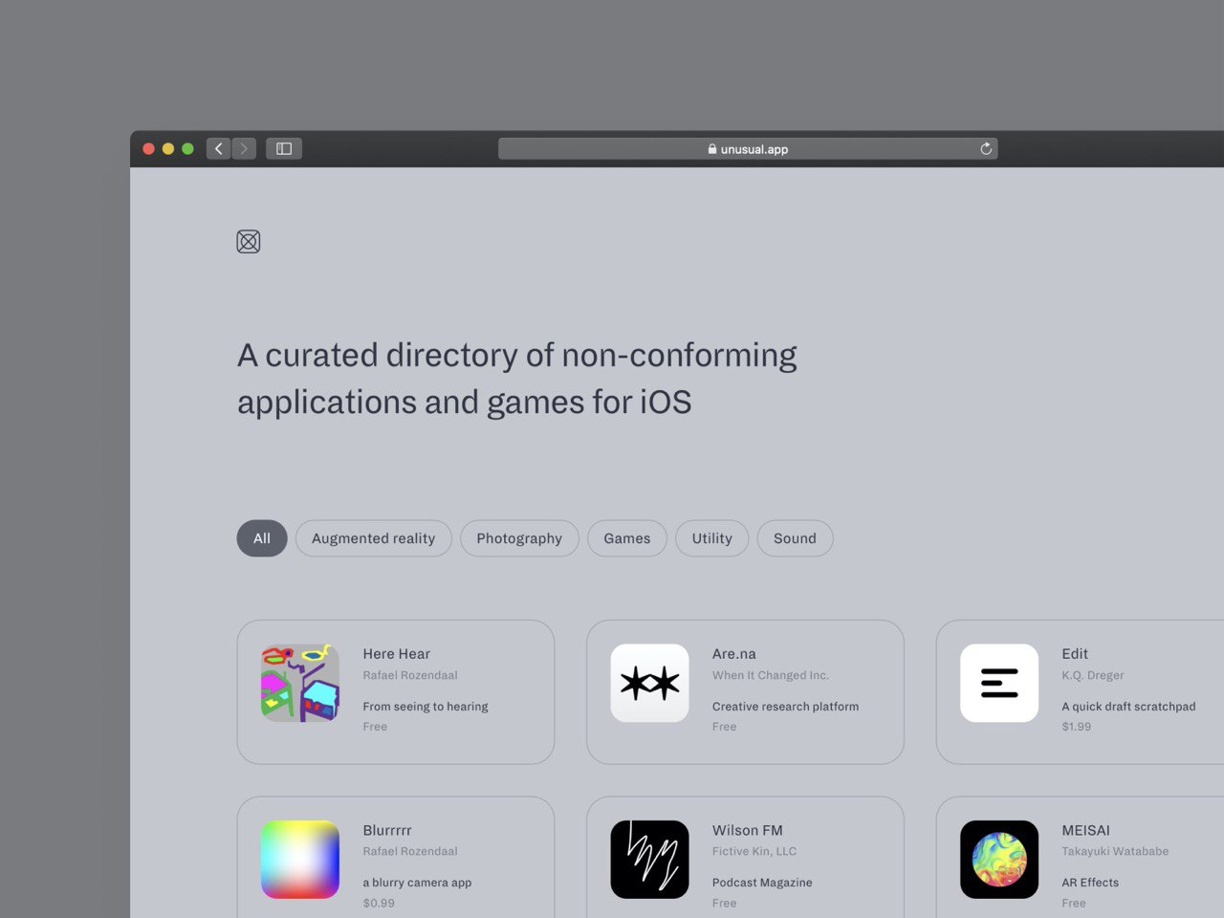This screenshot has height=918, width=1224.
Task: Open the Wilson FM app icon
Action: pos(649,859)
